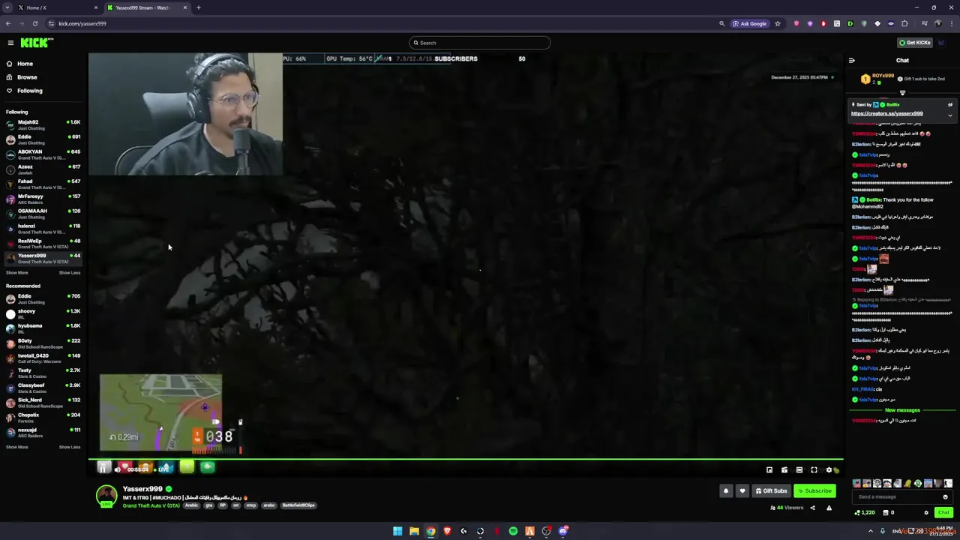The height and width of the screenshot is (540, 960).
Task: Click the KICK logo
Action: 36,43
